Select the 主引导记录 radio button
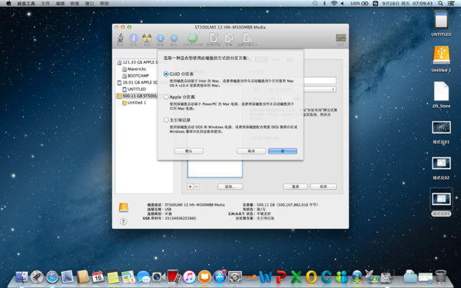 tap(166, 120)
